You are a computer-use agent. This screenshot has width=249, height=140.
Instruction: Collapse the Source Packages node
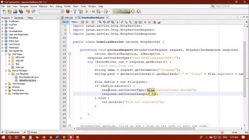(6, 70)
